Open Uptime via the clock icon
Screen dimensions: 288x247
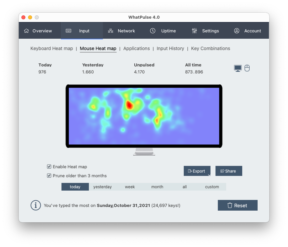point(153,30)
